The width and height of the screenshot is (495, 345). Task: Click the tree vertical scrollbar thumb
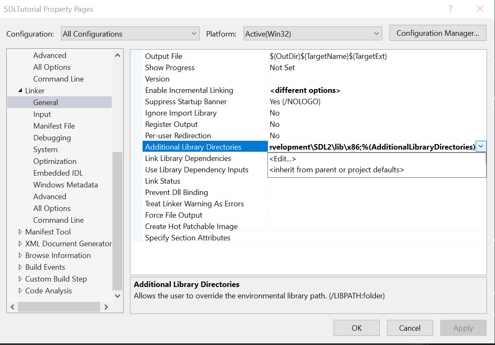(x=117, y=221)
